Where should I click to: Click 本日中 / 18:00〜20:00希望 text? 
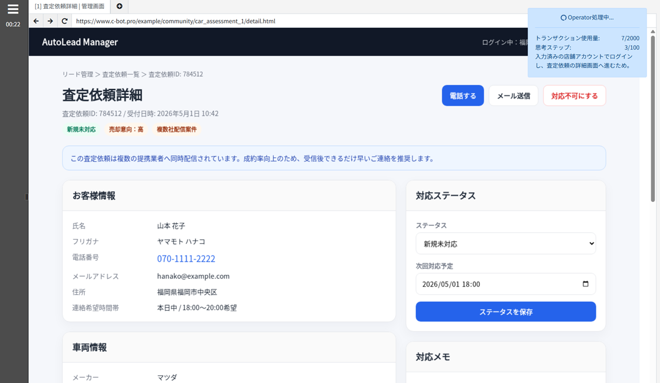[x=197, y=308]
